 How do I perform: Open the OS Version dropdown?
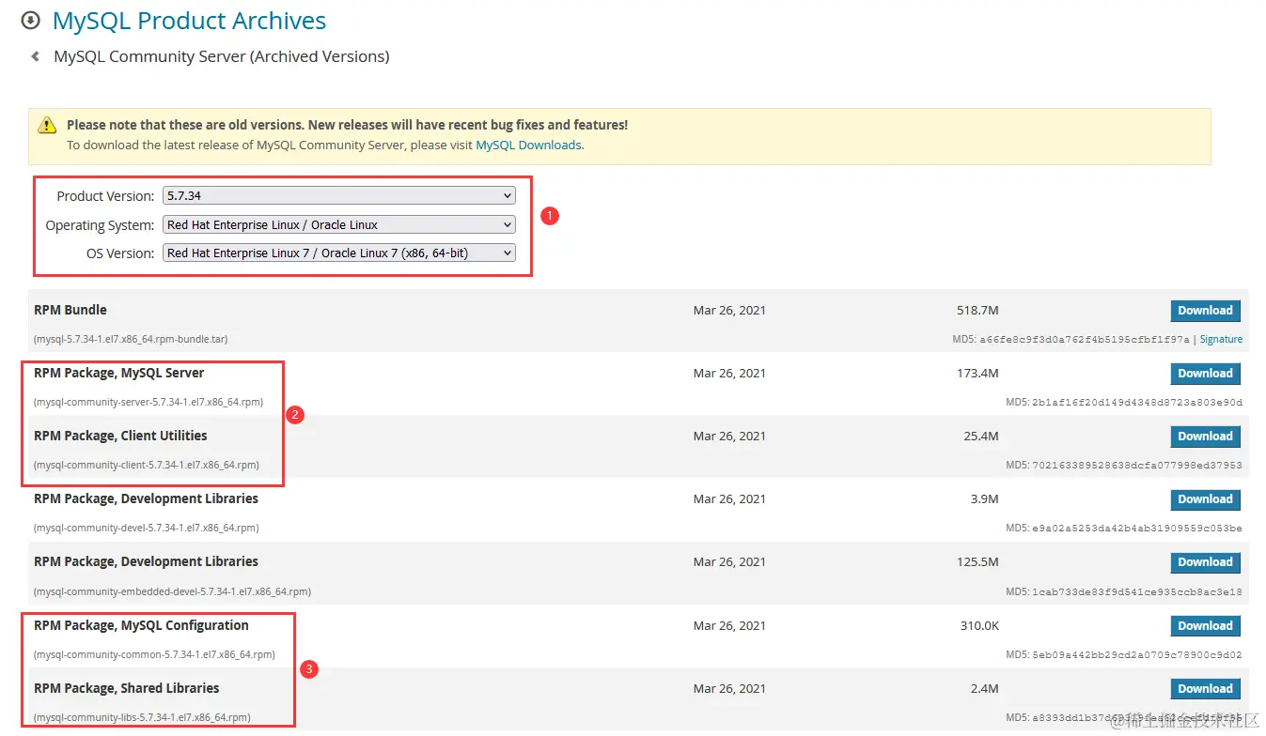(339, 253)
